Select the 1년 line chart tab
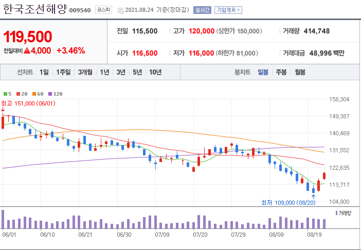Viewport: 361px width, 250px height. click(104, 73)
